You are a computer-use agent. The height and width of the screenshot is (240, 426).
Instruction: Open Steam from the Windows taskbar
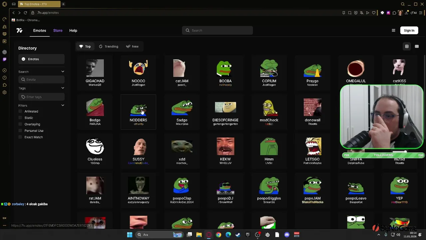point(238,235)
